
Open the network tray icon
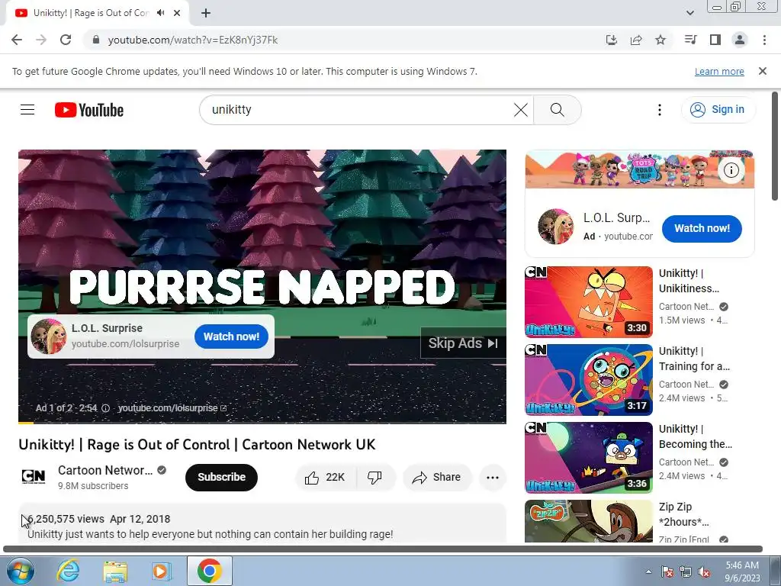686,572
